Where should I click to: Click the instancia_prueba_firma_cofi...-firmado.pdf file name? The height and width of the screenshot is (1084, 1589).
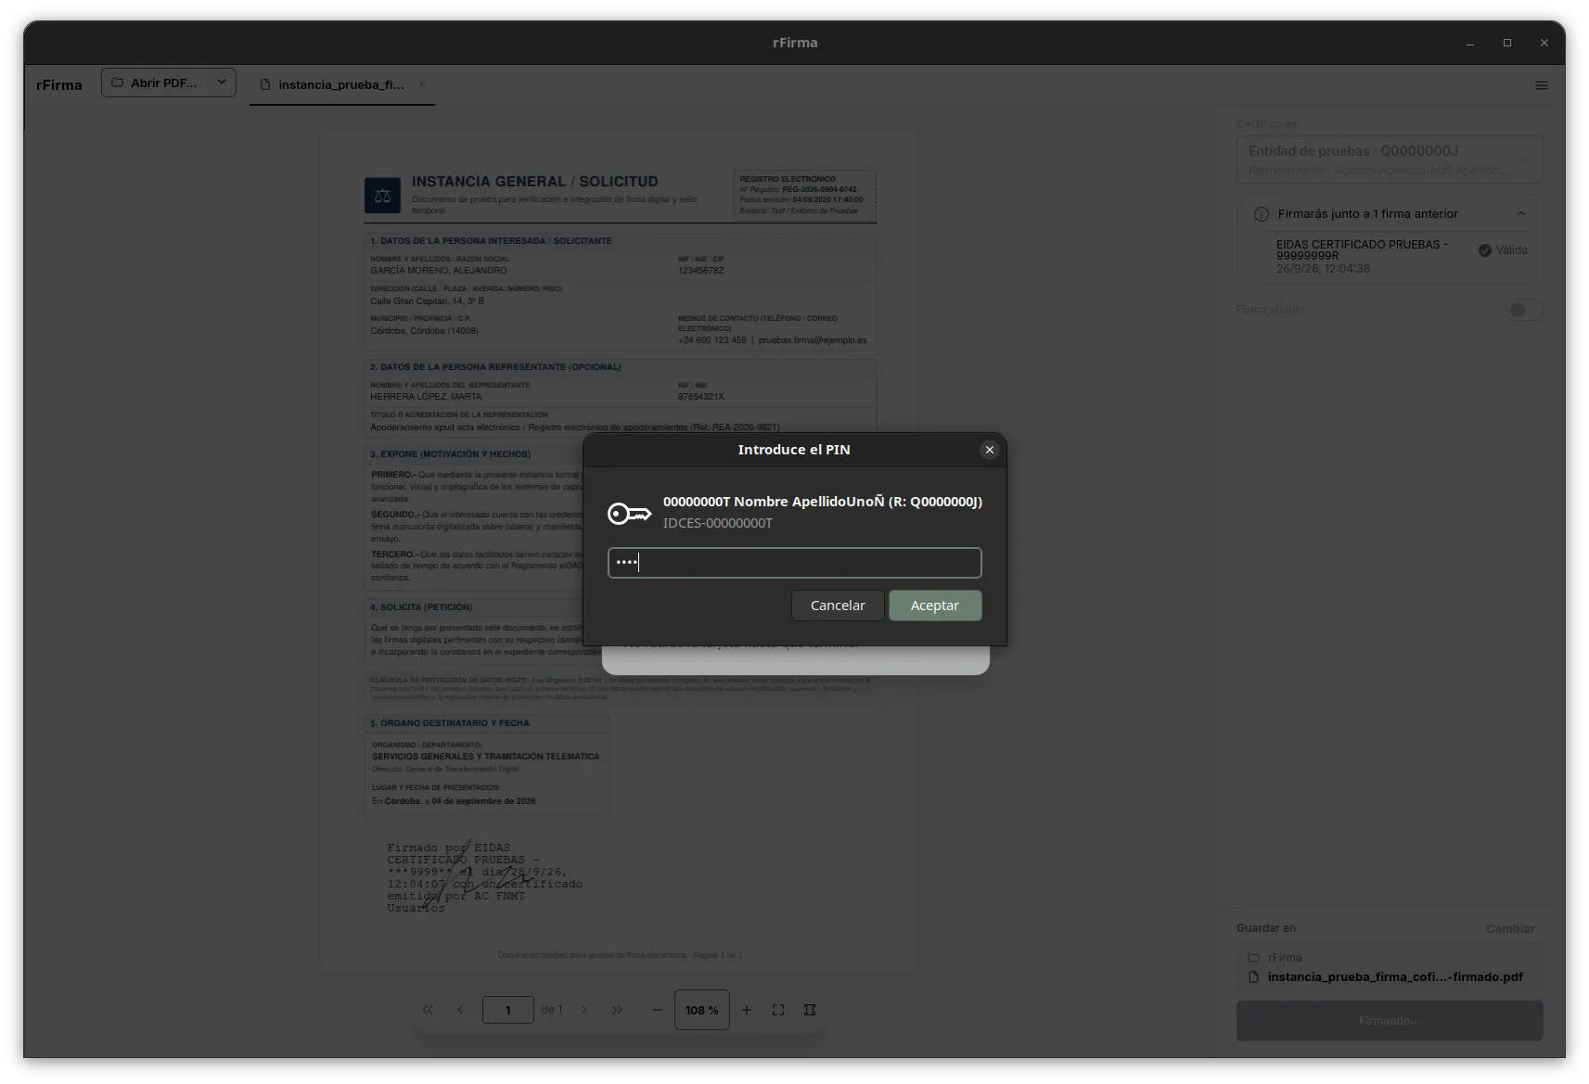1395,977
